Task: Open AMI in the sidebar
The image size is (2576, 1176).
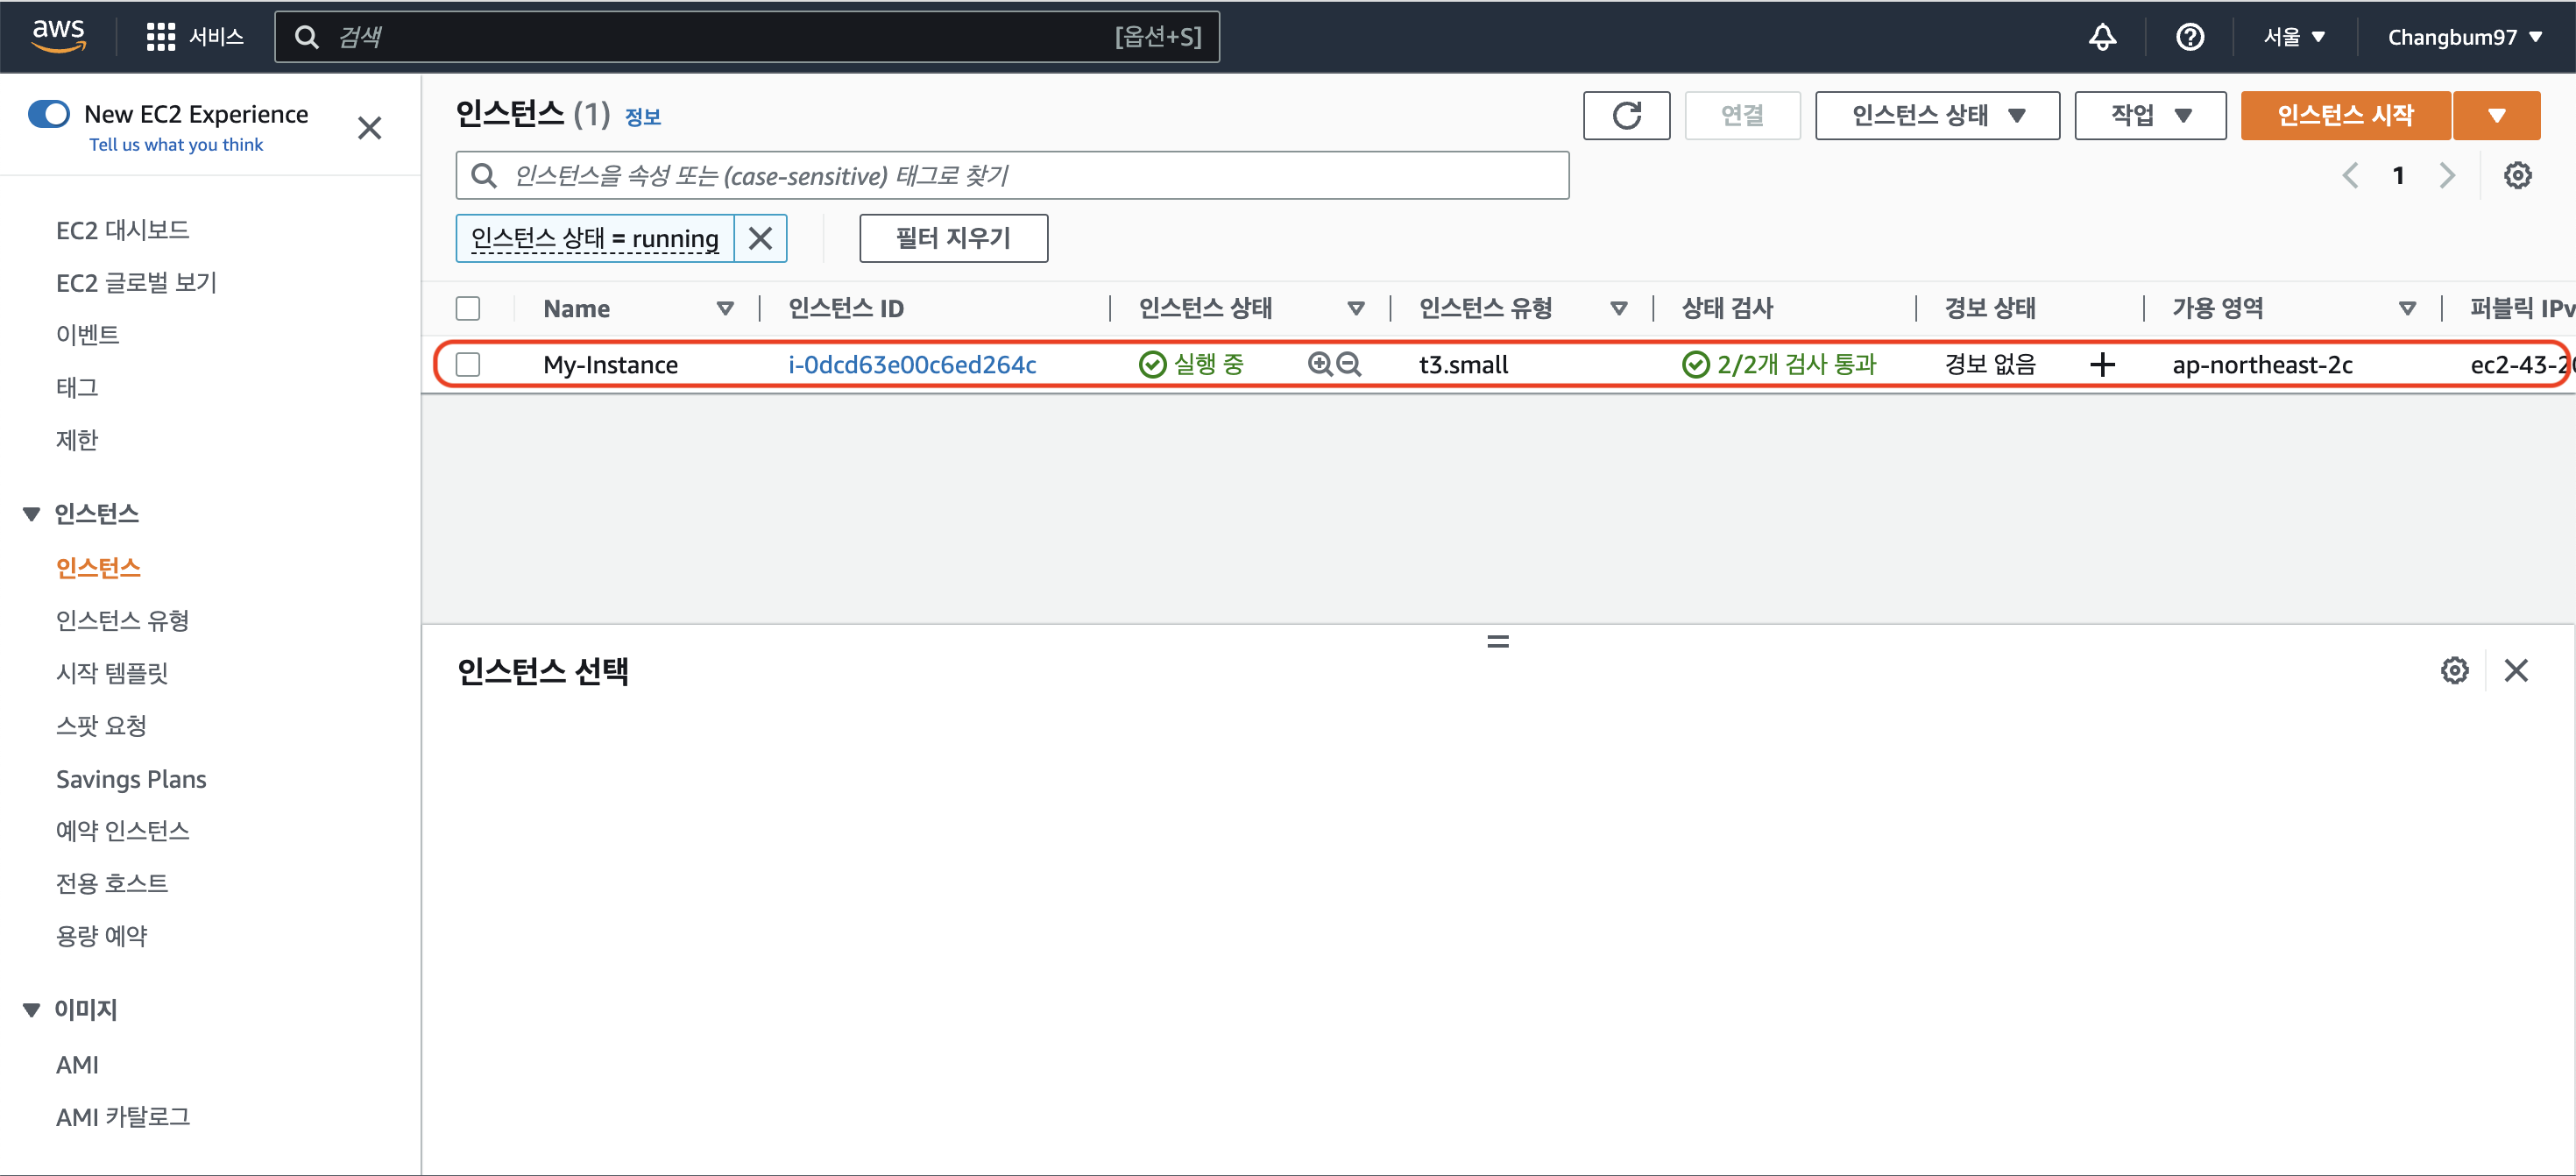Action: 77,1064
